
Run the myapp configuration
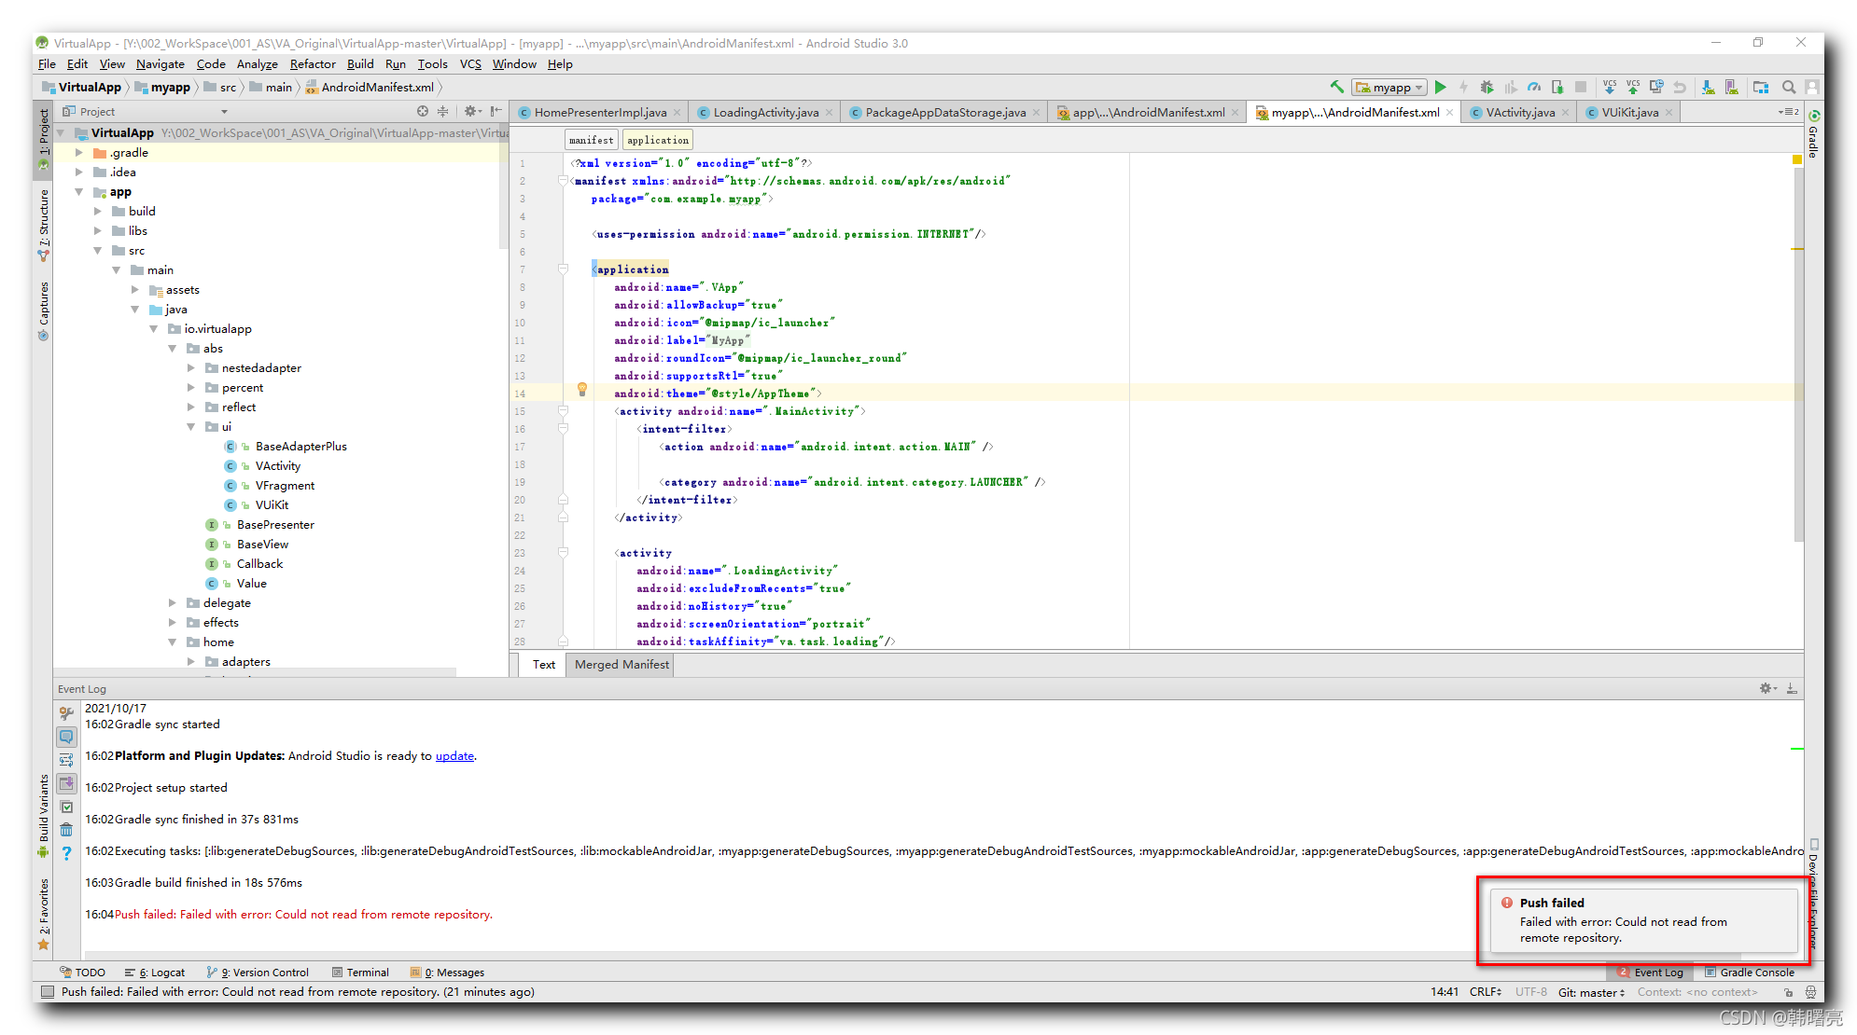pyautogui.click(x=1441, y=87)
